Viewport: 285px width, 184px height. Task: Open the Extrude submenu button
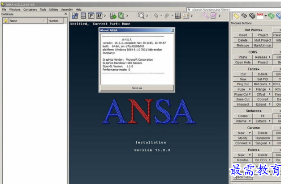(263, 121)
